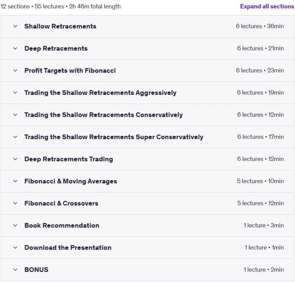Click the Deep Retracements Trading title

69,159
